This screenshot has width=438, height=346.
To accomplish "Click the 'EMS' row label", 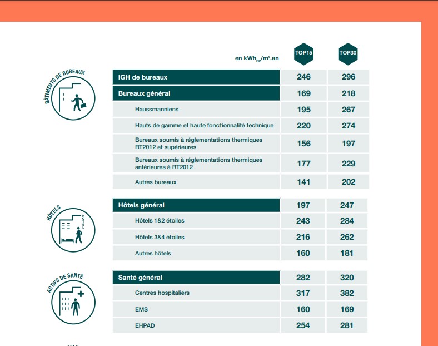I will pyautogui.click(x=141, y=309).
